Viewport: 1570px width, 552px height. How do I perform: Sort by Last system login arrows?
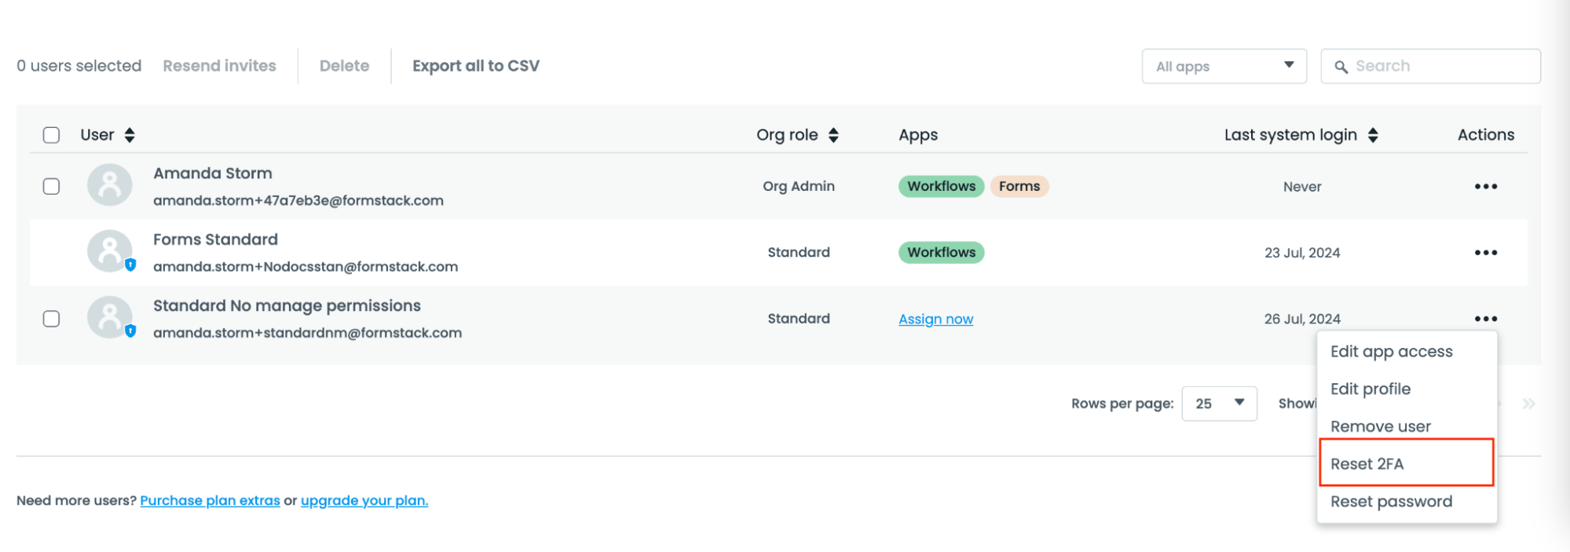pos(1372,135)
